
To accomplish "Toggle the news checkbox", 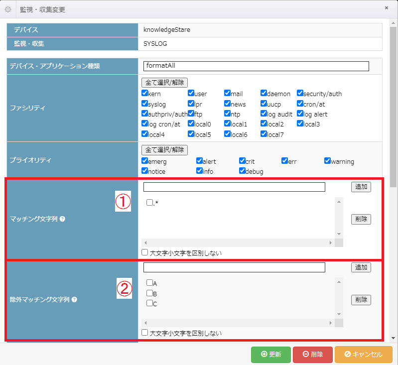I will pos(228,103).
